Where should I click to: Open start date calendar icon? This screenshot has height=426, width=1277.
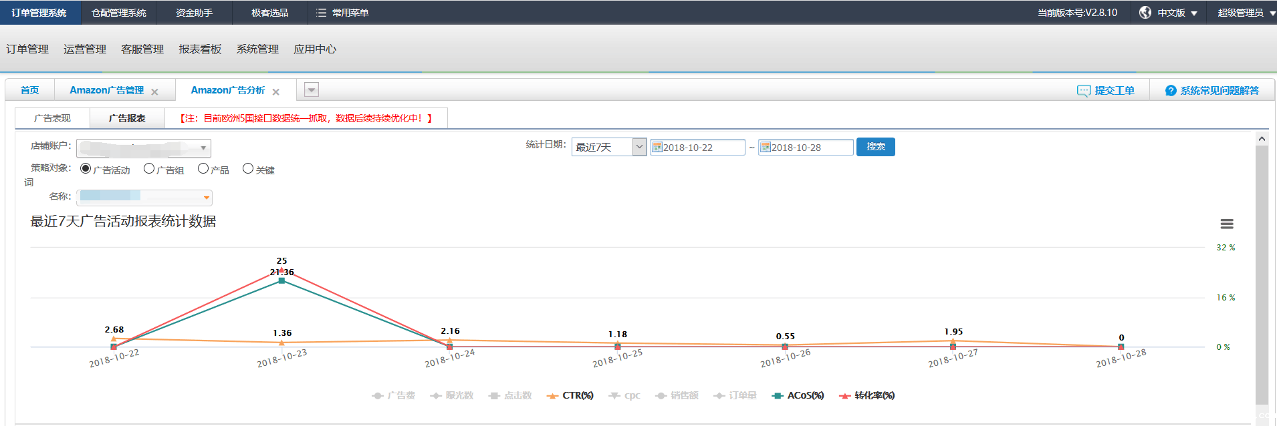657,148
